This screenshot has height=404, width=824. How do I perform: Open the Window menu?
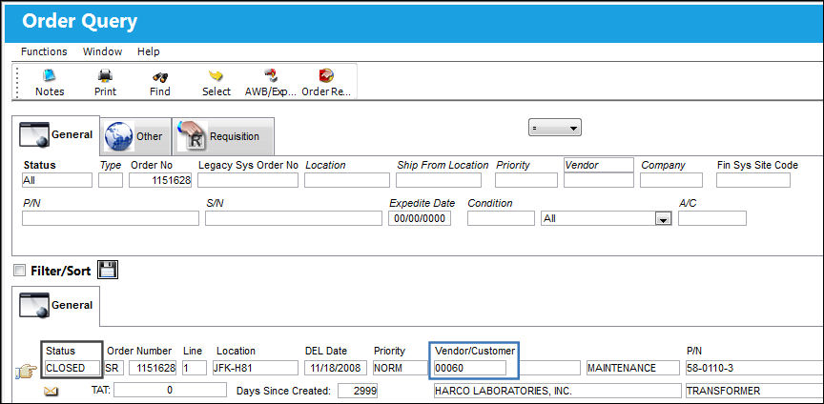(102, 51)
